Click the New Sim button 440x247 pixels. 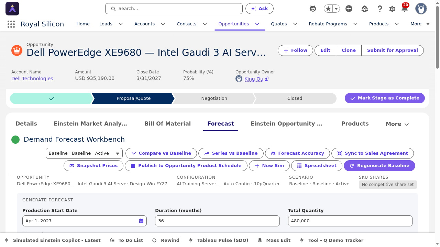[x=269, y=166]
